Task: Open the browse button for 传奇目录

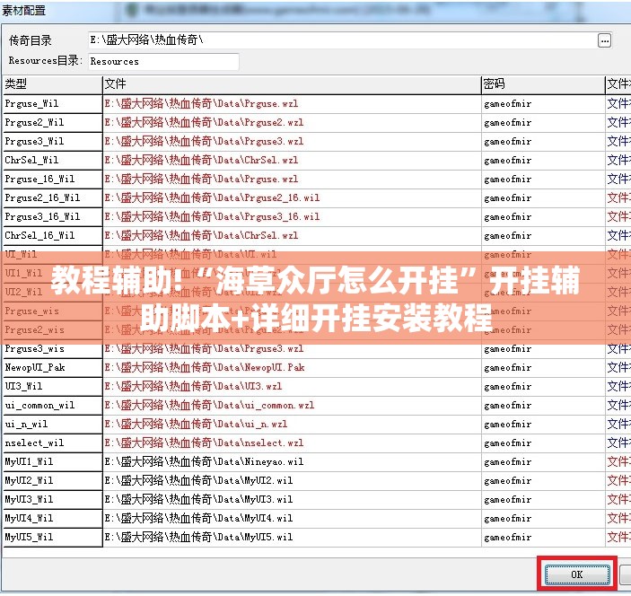Action: pyautogui.click(x=604, y=40)
